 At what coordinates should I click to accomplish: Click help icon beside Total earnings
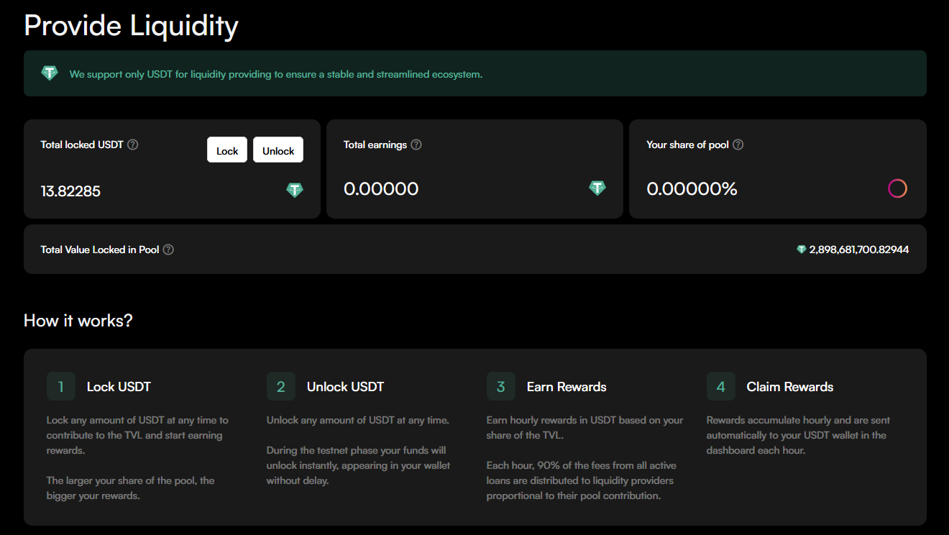pyautogui.click(x=416, y=145)
